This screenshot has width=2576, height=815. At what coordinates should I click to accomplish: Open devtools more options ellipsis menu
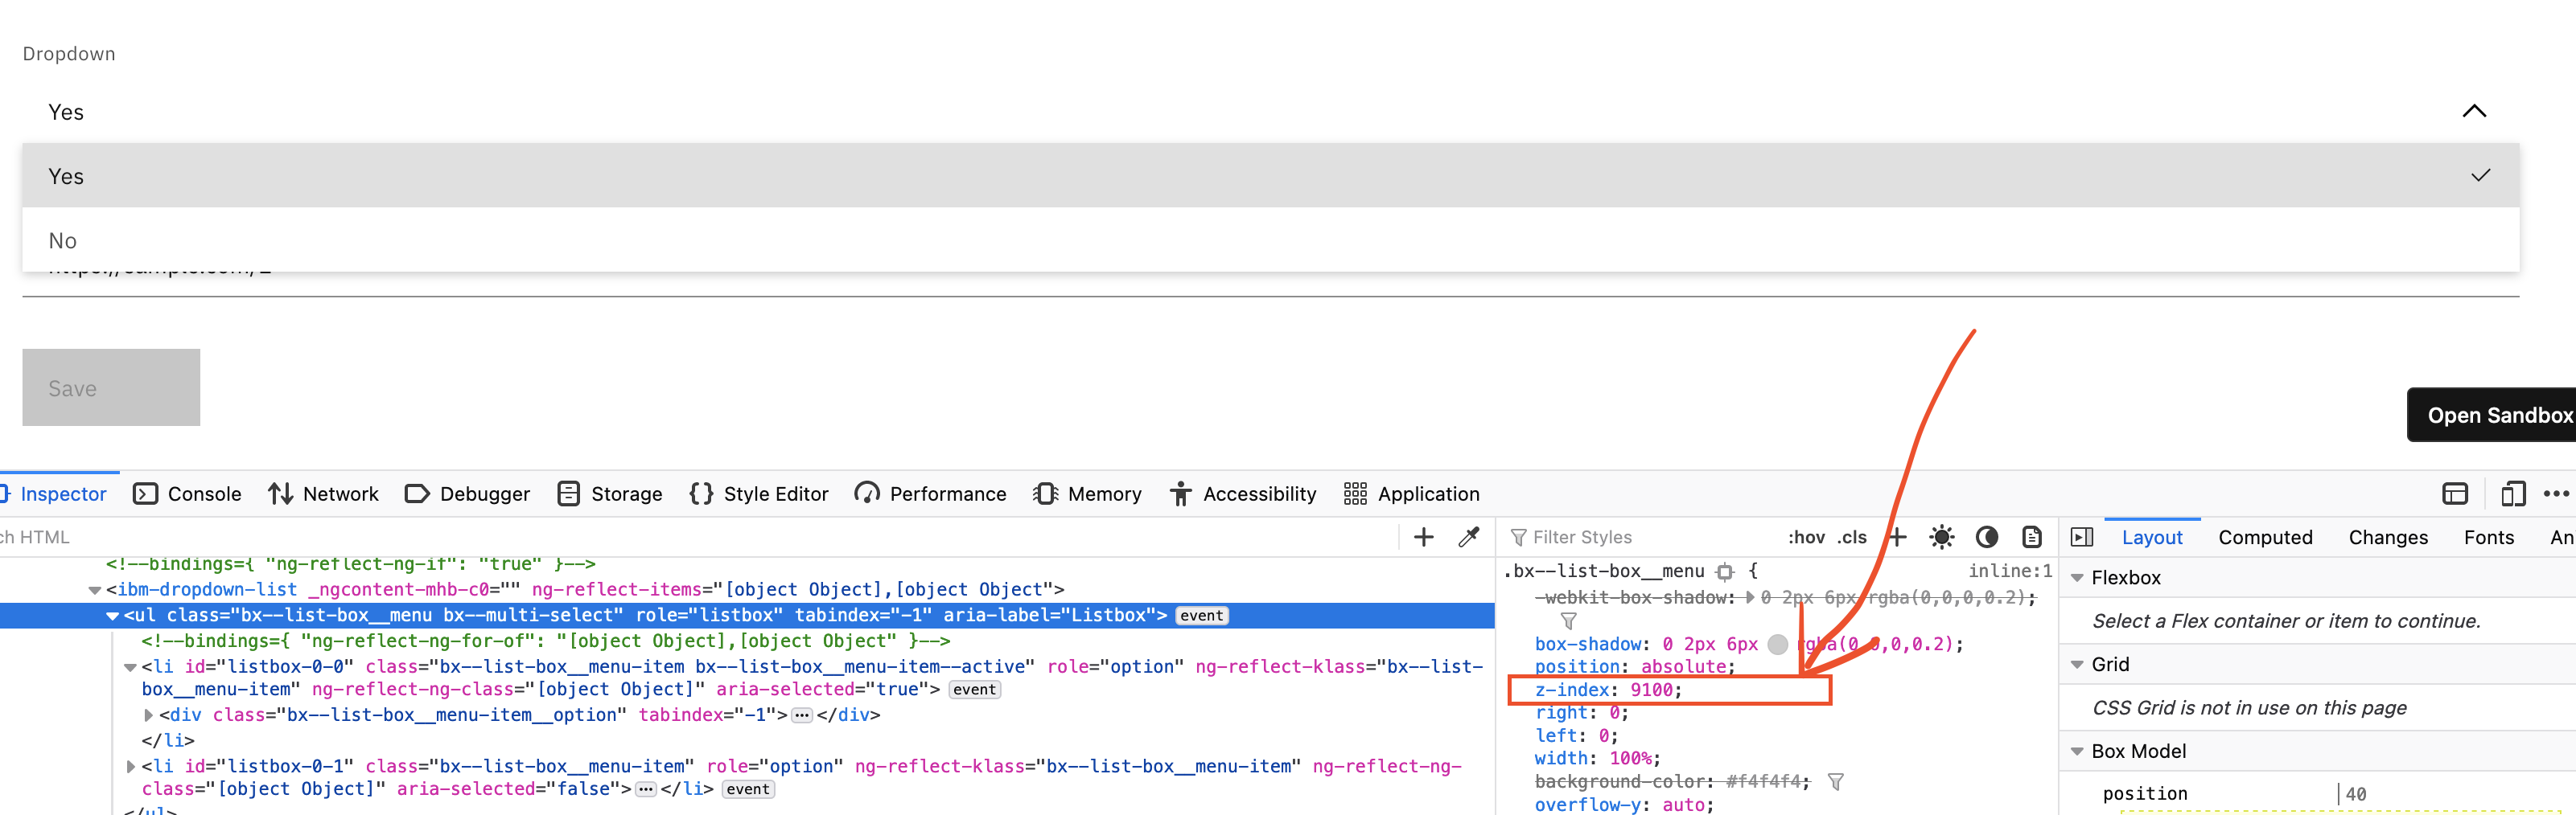click(x=2556, y=494)
